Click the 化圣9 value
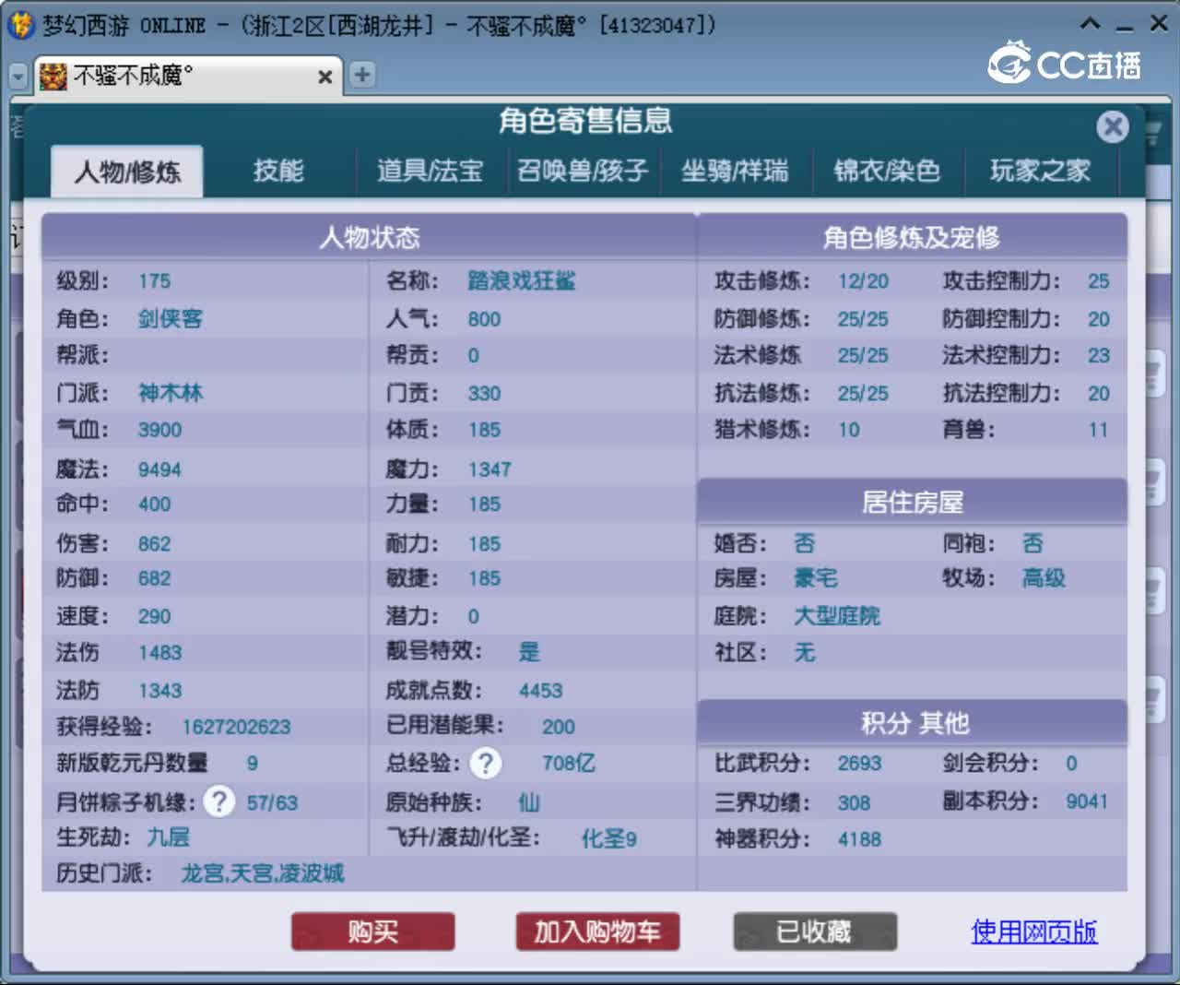This screenshot has width=1180, height=985. (608, 838)
